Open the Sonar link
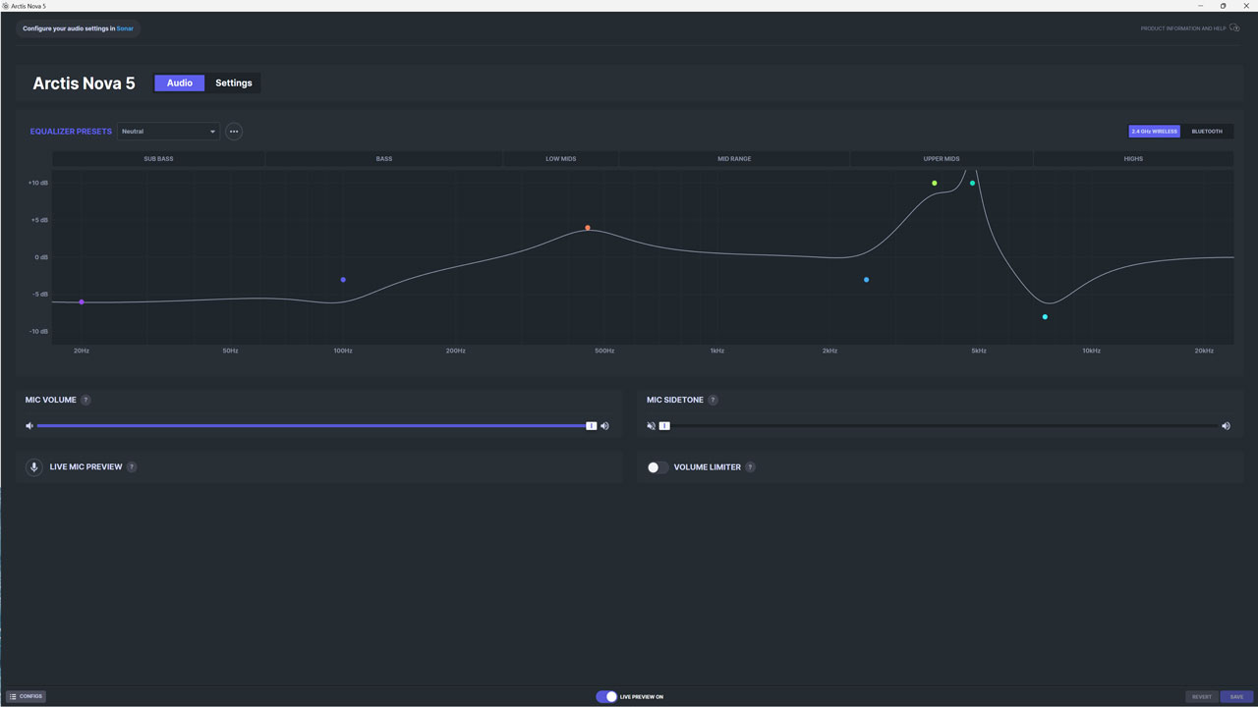 coord(125,28)
